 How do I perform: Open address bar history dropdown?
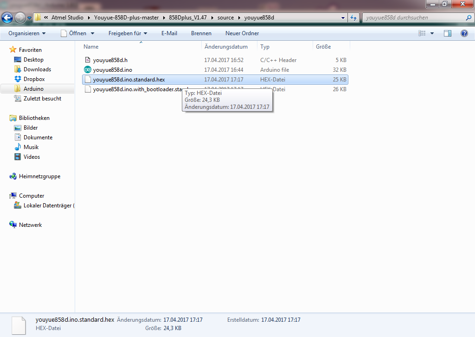click(343, 18)
